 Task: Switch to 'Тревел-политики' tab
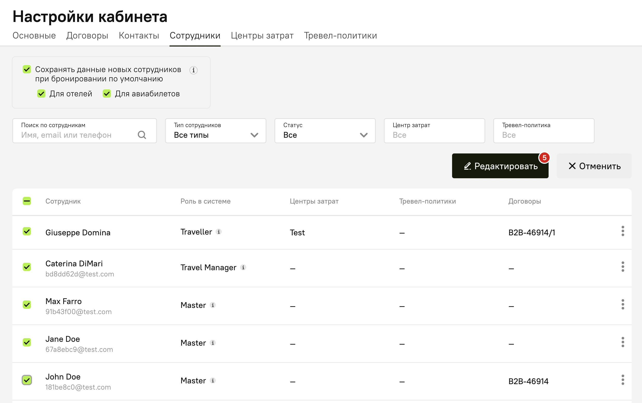pos(340,35)
